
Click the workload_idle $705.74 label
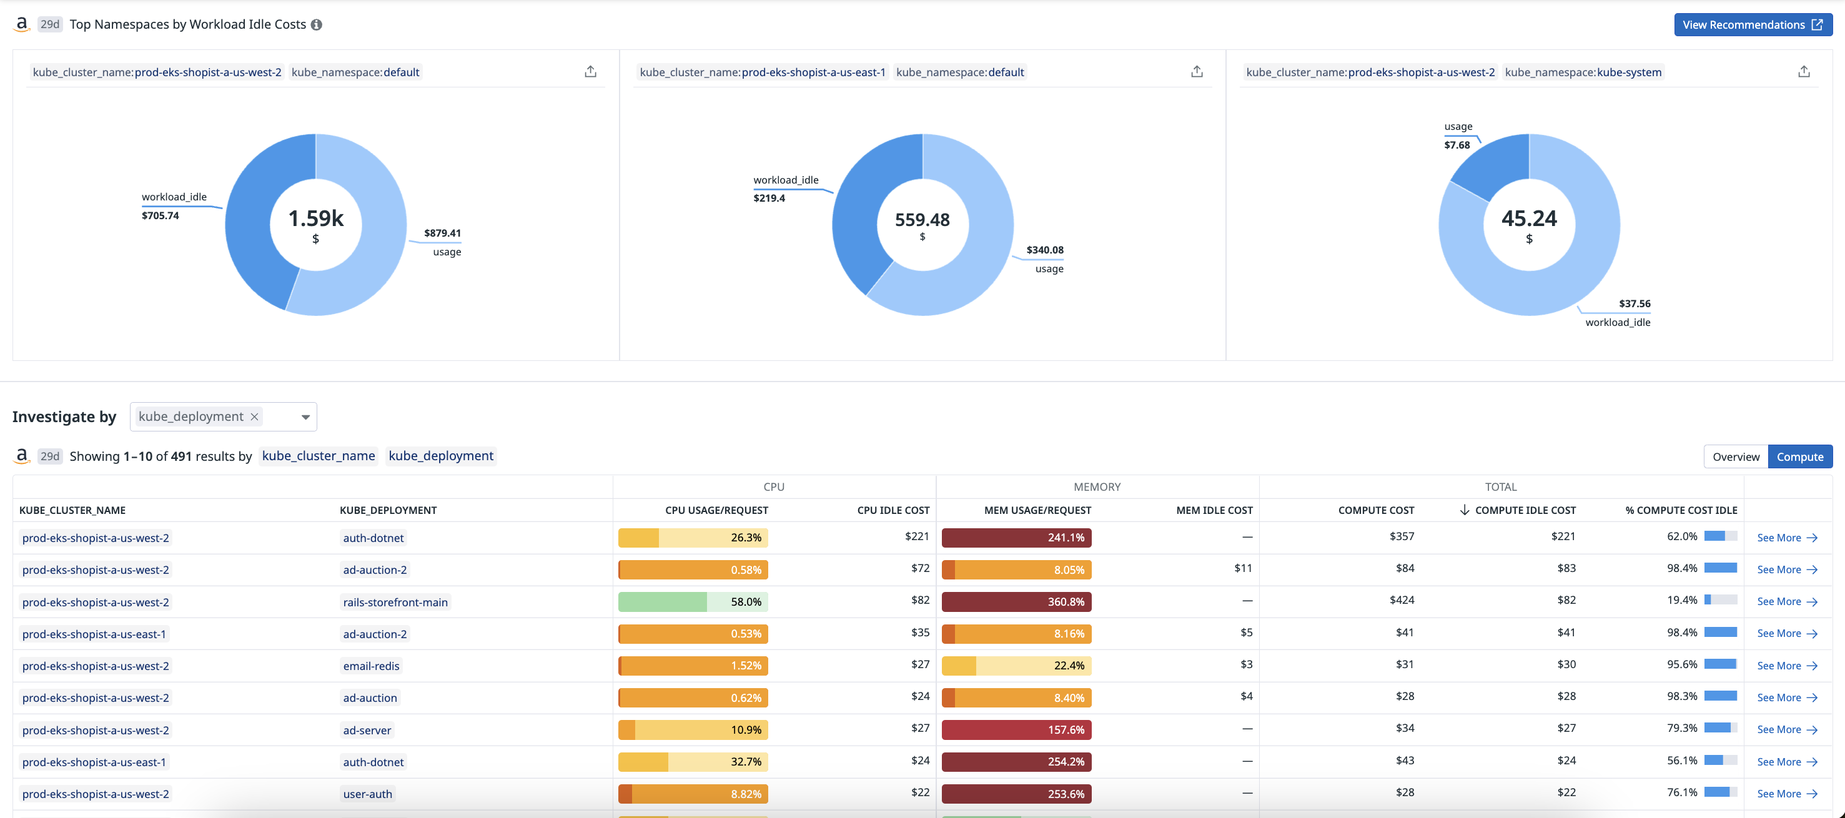coord(174,205)
